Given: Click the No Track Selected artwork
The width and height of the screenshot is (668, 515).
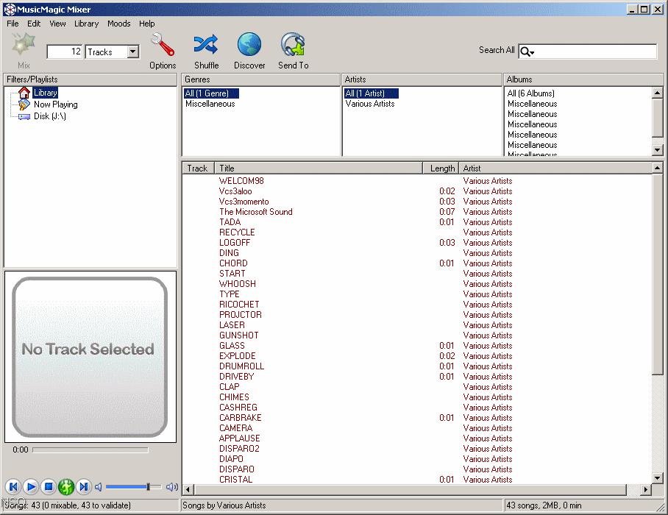Looking at the screenshot, I should point(90,357).
